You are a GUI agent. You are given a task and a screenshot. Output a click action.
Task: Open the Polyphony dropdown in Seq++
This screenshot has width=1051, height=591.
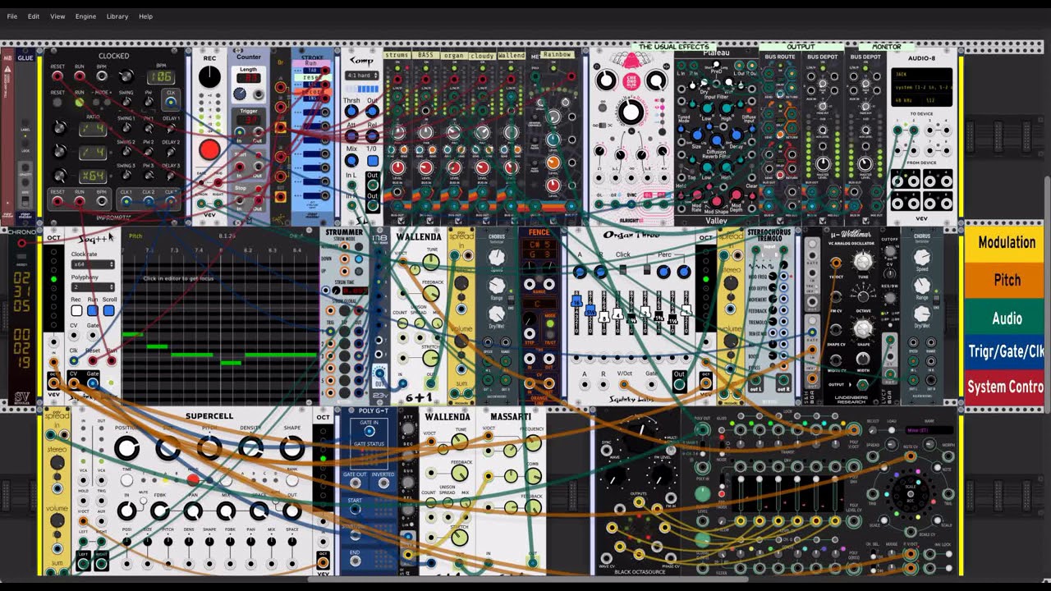92,287
